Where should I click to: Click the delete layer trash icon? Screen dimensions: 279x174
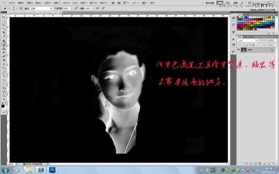coord(273,164)
